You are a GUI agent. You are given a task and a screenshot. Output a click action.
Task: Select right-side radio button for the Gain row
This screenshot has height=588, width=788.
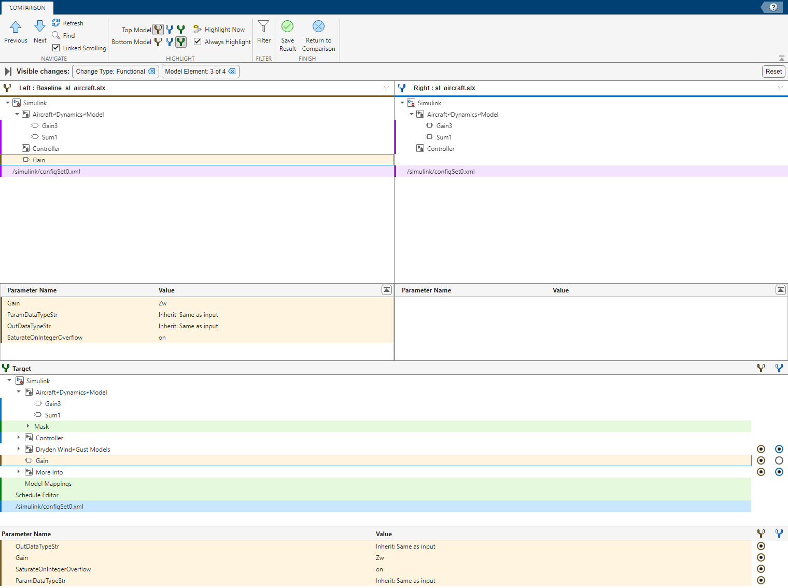pos(779,460)
